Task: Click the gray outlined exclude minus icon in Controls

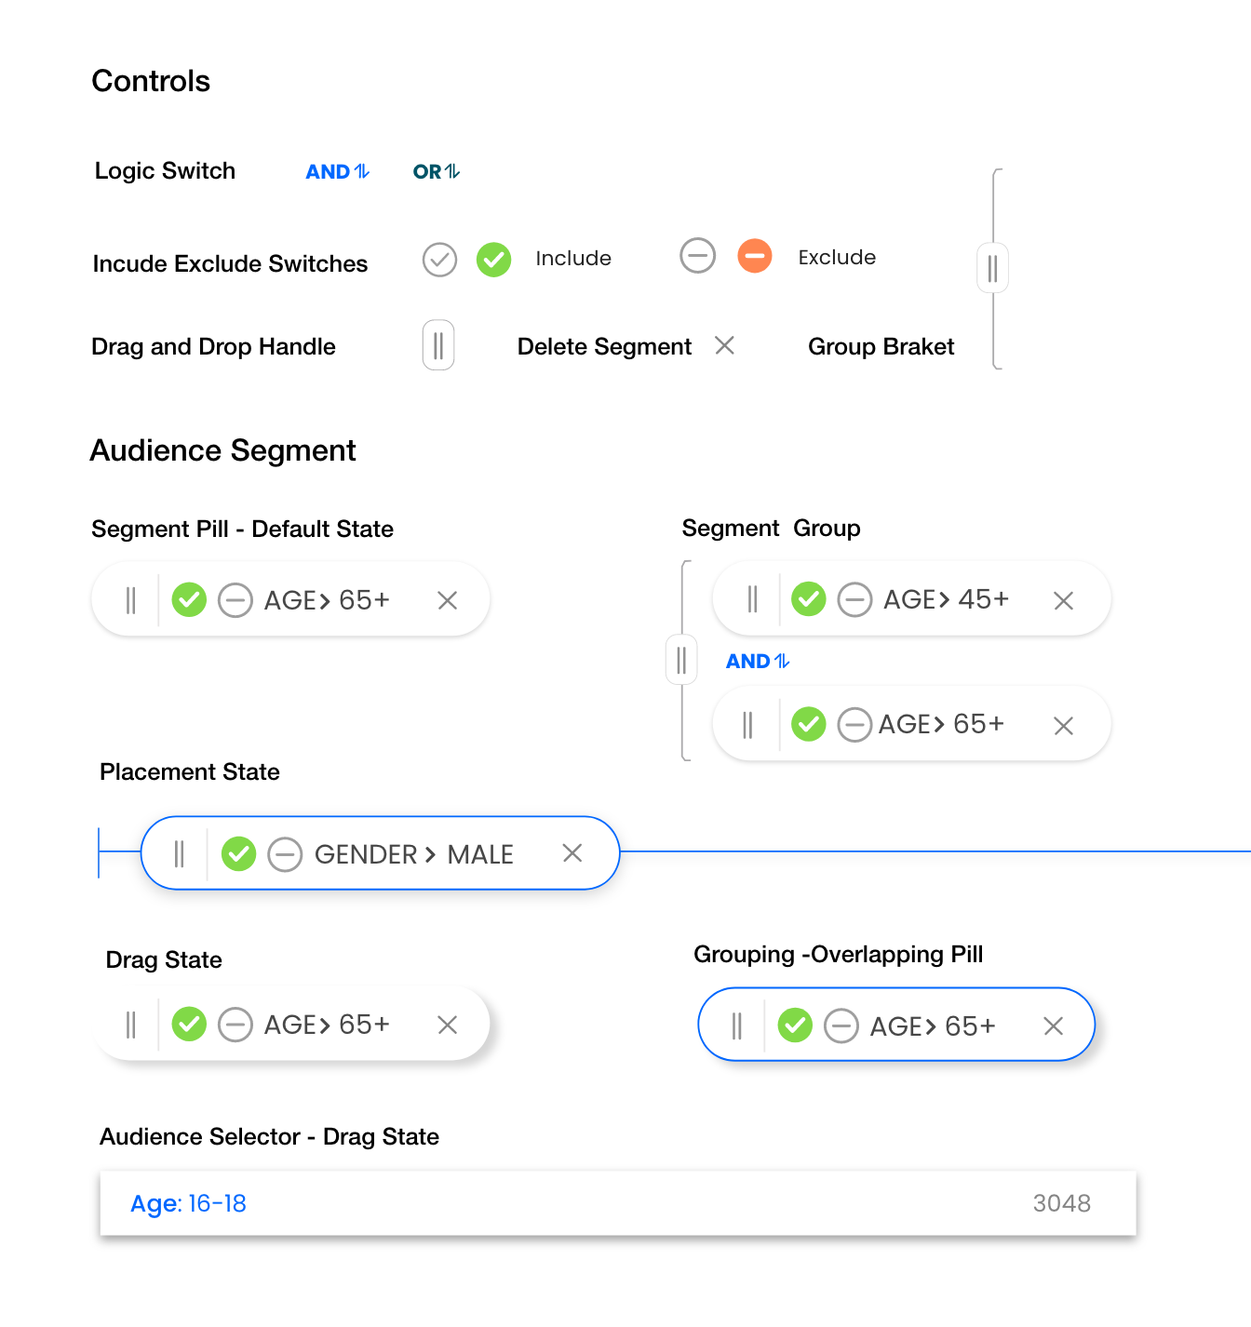Action: point(697,255)
